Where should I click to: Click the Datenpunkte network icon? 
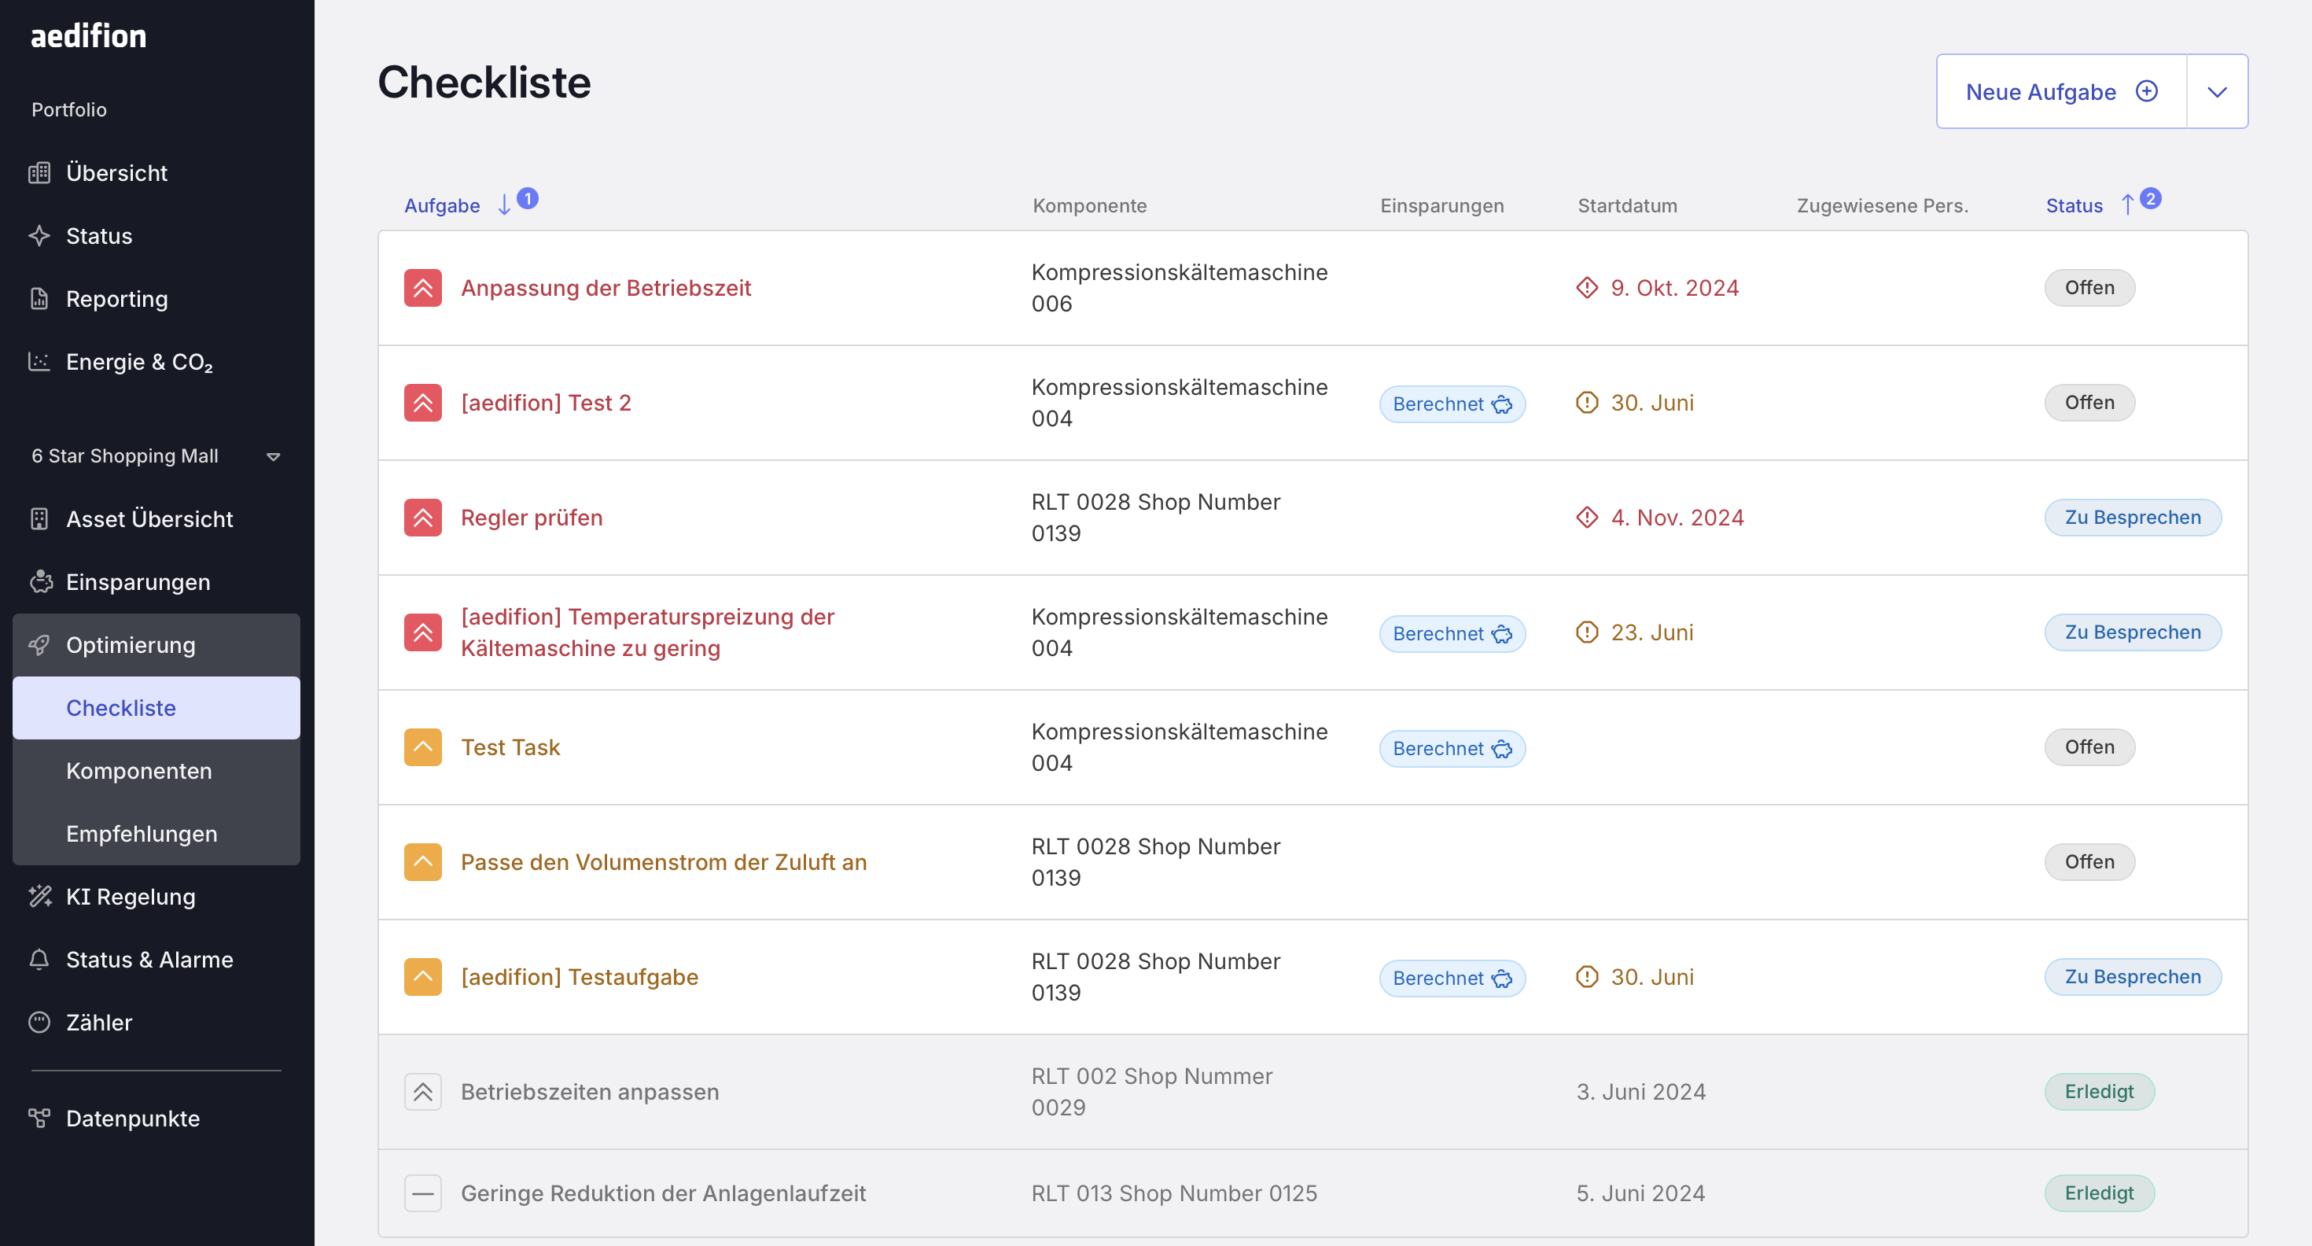point(39,1119)
